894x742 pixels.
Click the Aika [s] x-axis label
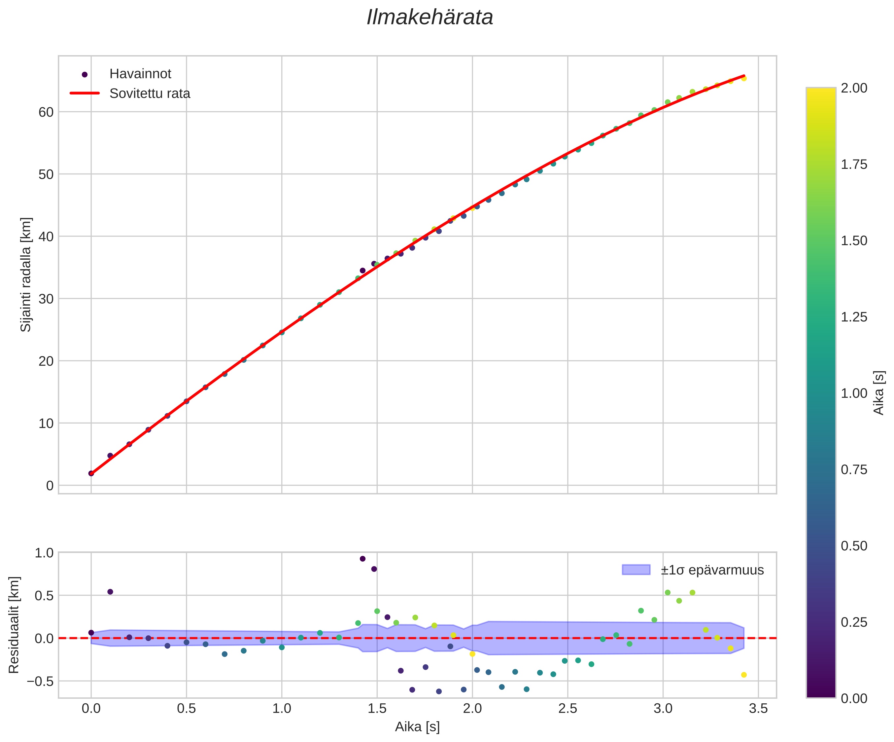(x=417, y=727)
